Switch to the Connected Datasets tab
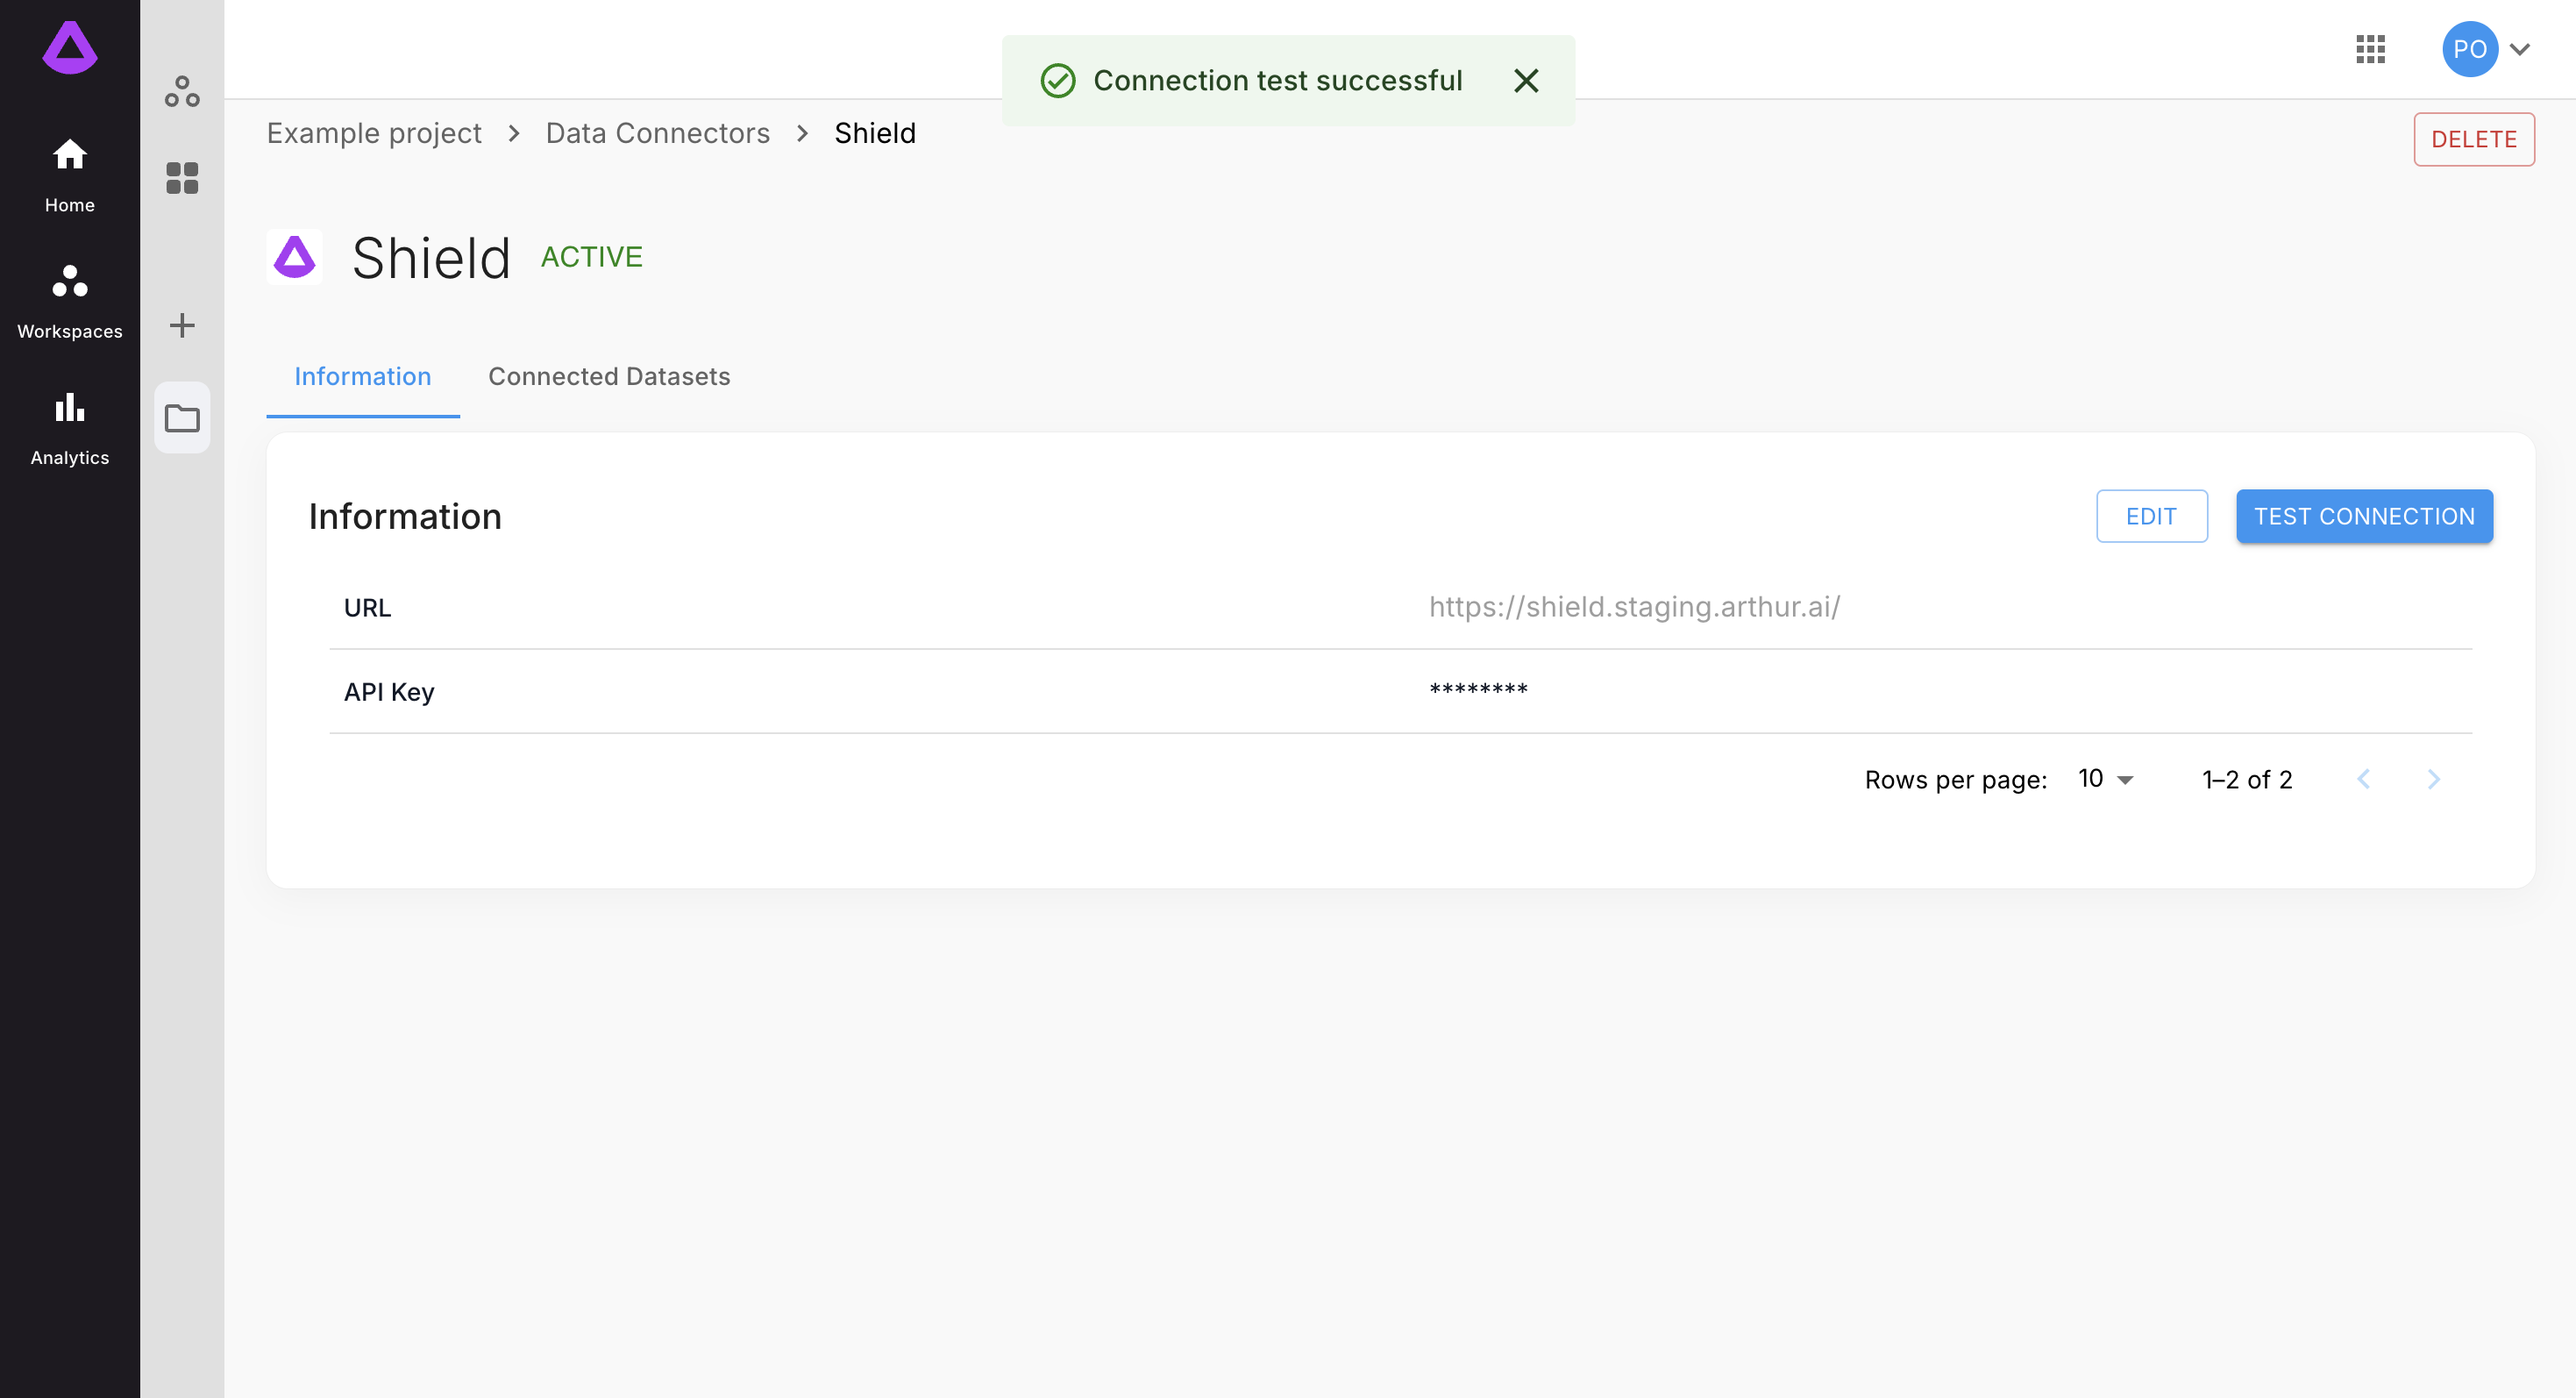 point(609,376)
